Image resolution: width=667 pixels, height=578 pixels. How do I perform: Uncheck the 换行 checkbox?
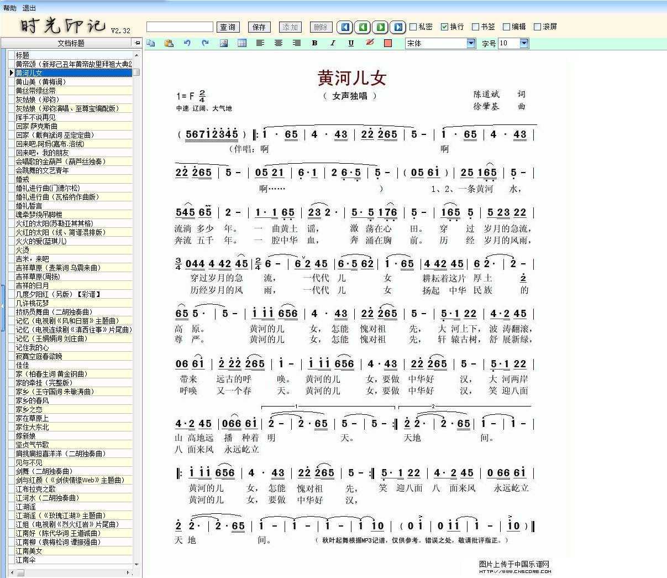(x=444, y=27)
